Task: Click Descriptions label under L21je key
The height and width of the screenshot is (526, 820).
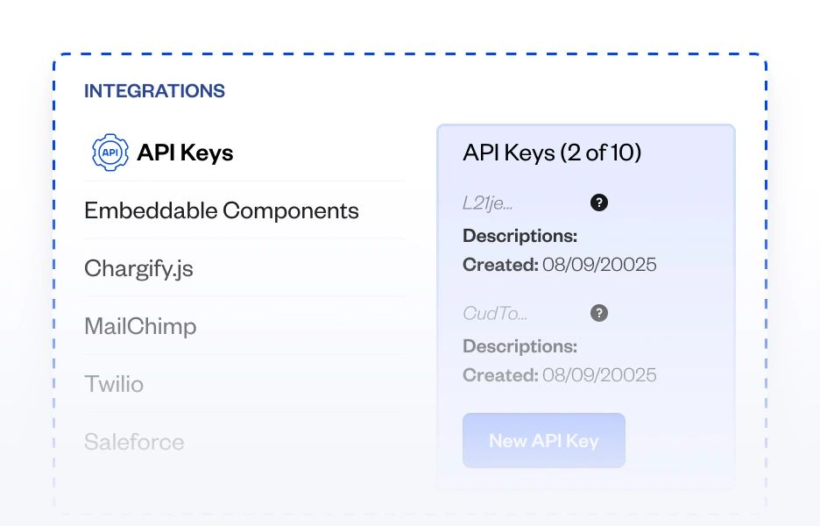Action: [520, 236]
